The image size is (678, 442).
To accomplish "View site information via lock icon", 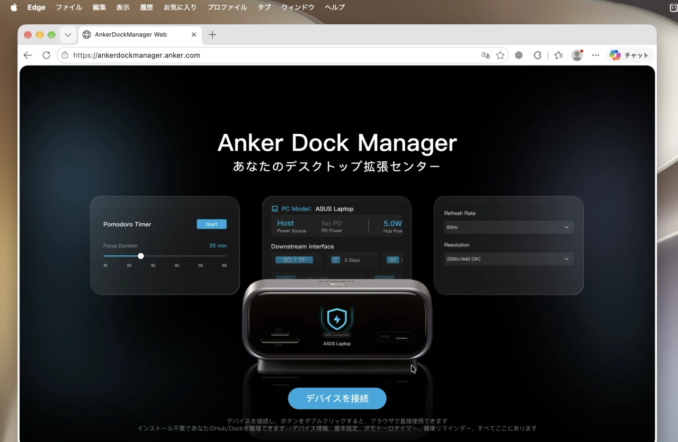I will 65,55.
